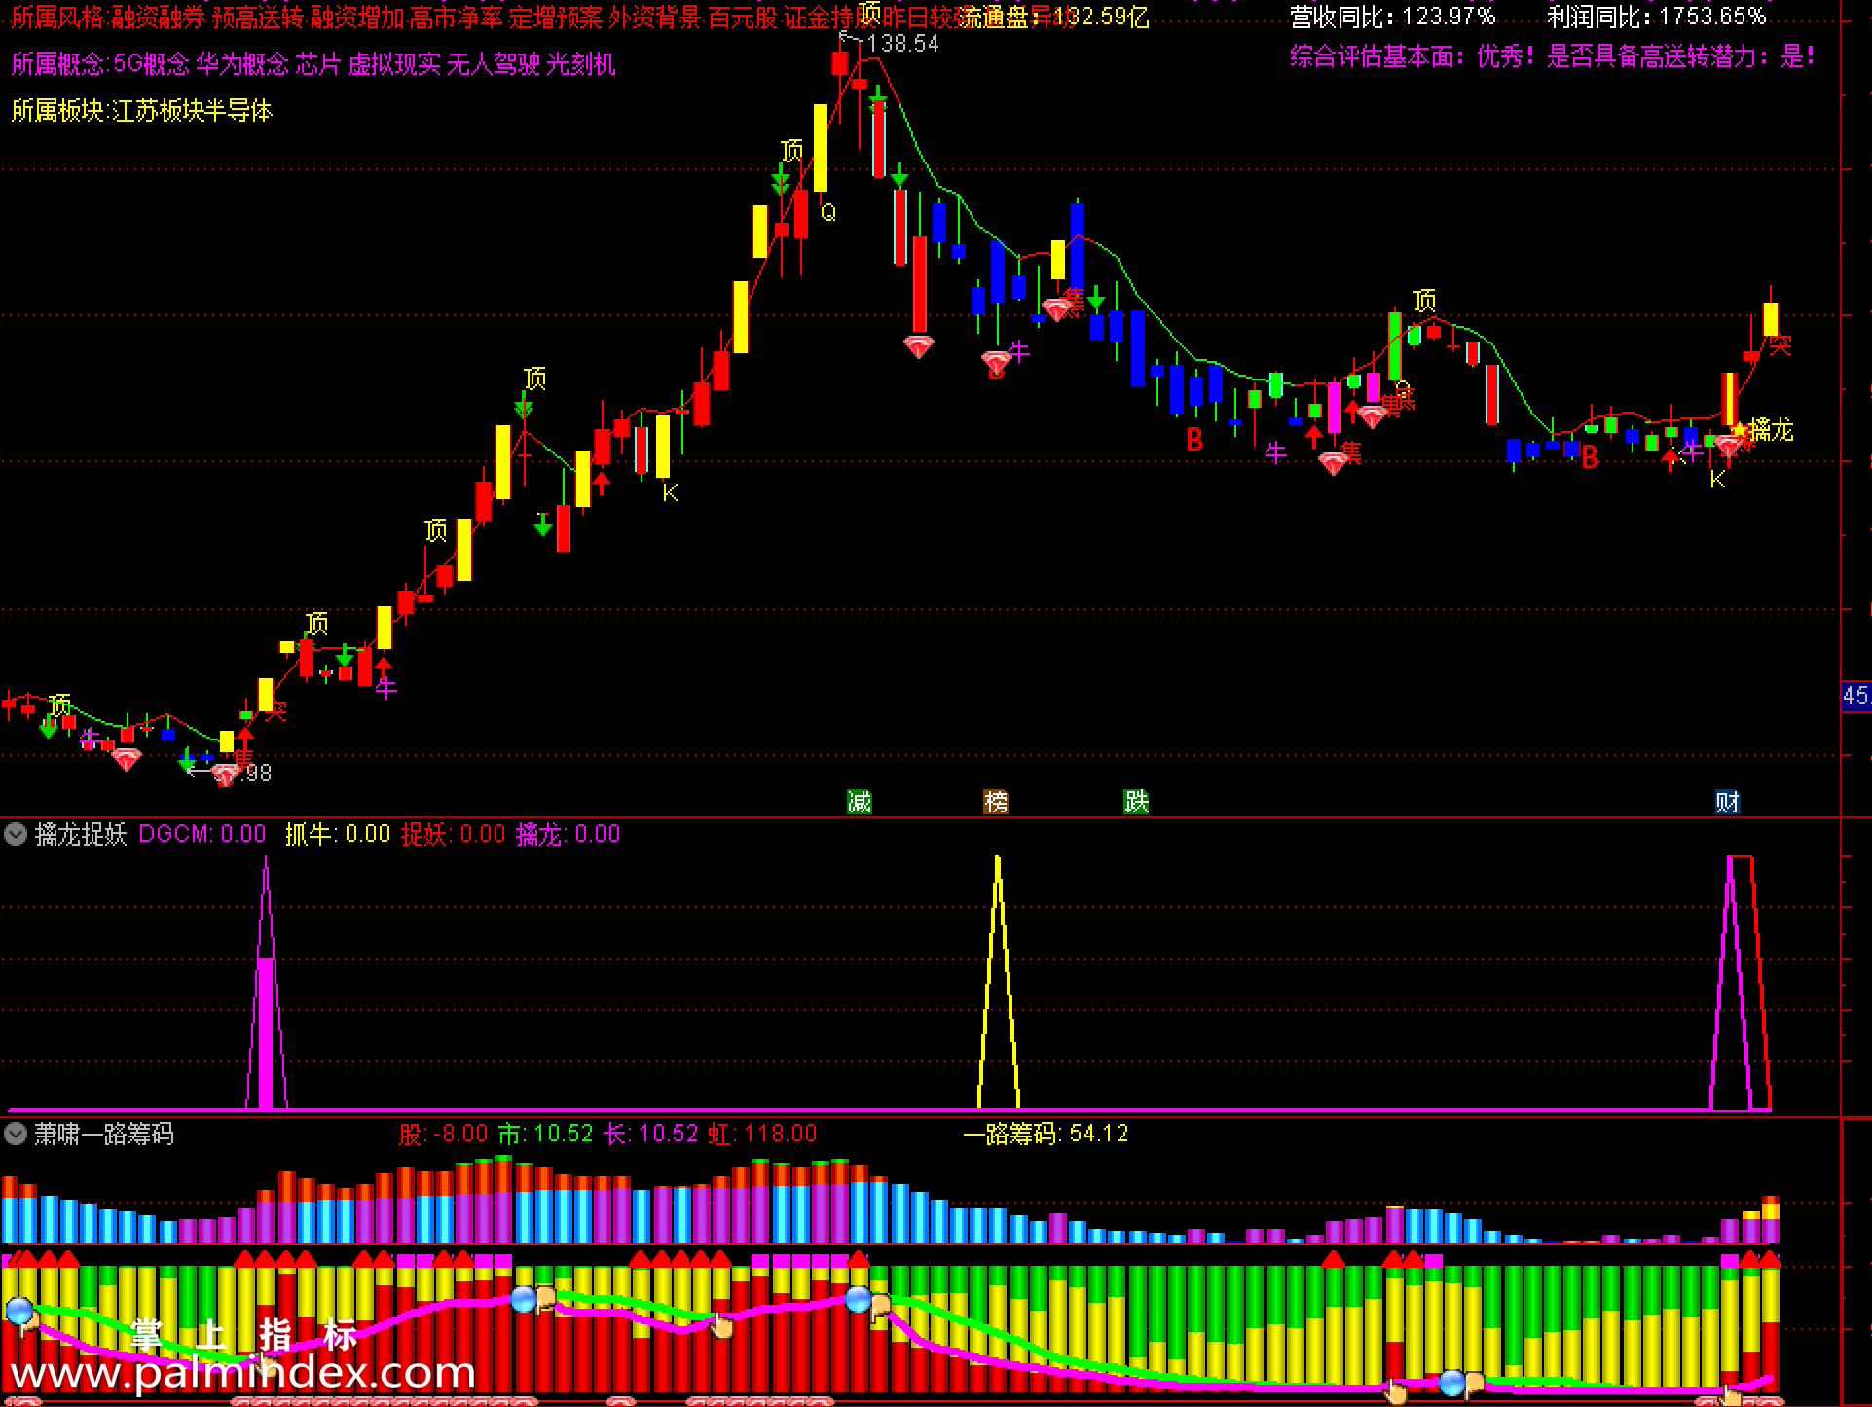The image size is (1872, 1407).
Task: Click the 所属板块:江苏板块半导体 line
Action: 142,111
